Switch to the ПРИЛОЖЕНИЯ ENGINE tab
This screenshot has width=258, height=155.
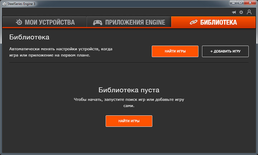click(129, 22)
